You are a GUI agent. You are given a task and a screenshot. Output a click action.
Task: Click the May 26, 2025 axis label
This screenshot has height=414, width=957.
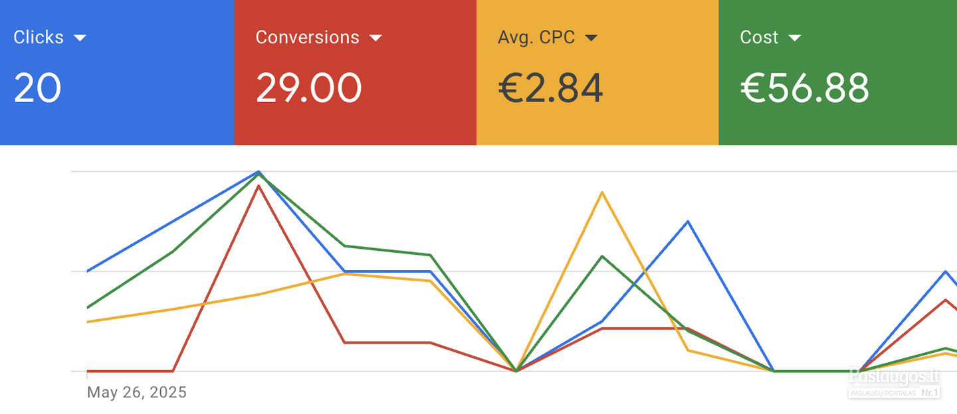tap(137, 393)
